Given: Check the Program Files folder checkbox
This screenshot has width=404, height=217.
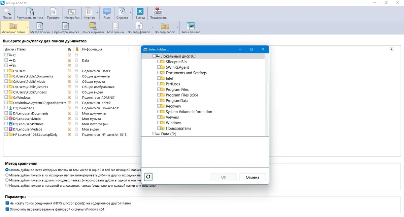Looking at the screenshot, I should (x=159, y=89).
